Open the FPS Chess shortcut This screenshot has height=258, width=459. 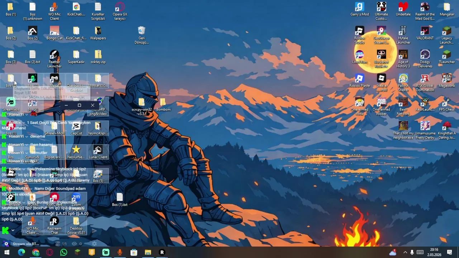coord(447,104)
